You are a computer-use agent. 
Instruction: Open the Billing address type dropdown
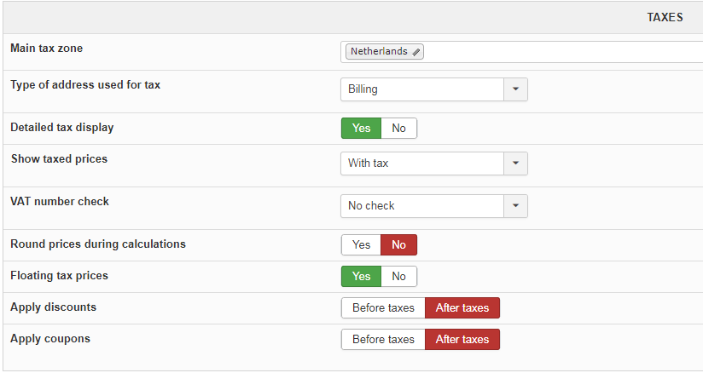pos(434,89)
